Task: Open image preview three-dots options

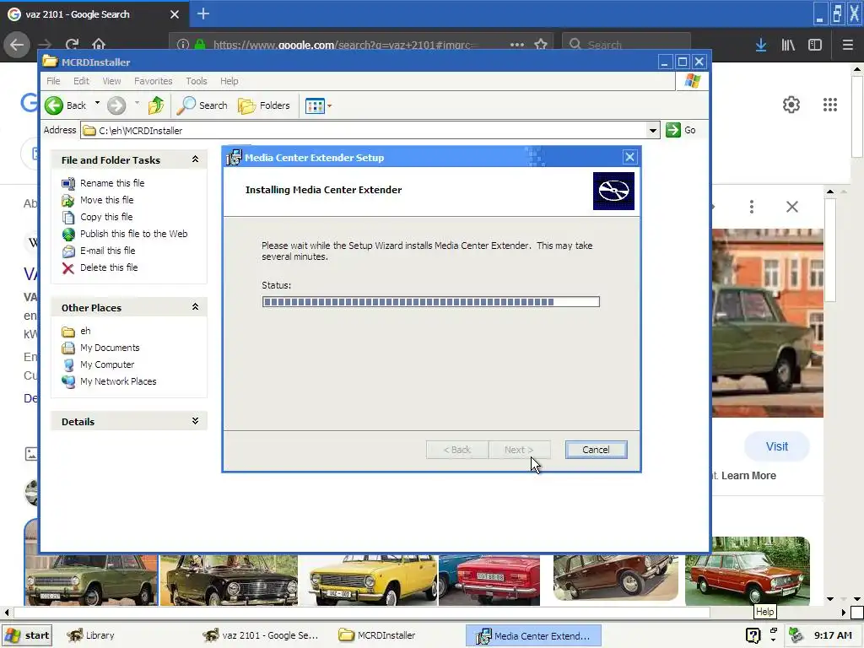Action: click(752, 207)
